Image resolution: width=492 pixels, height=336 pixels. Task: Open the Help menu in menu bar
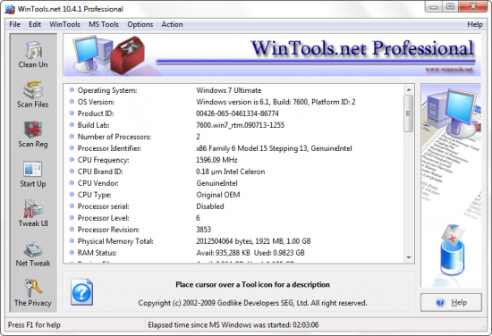(475, 24)
